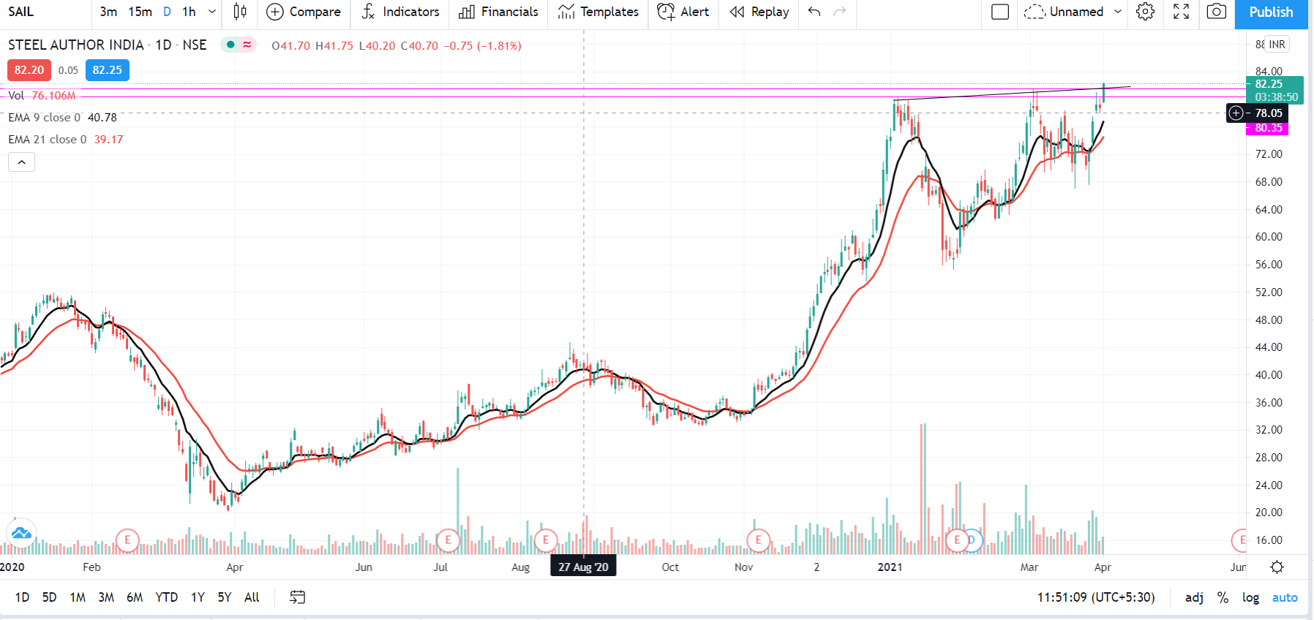Open the Unnamed layout cloud save

tap(1064, 12)
